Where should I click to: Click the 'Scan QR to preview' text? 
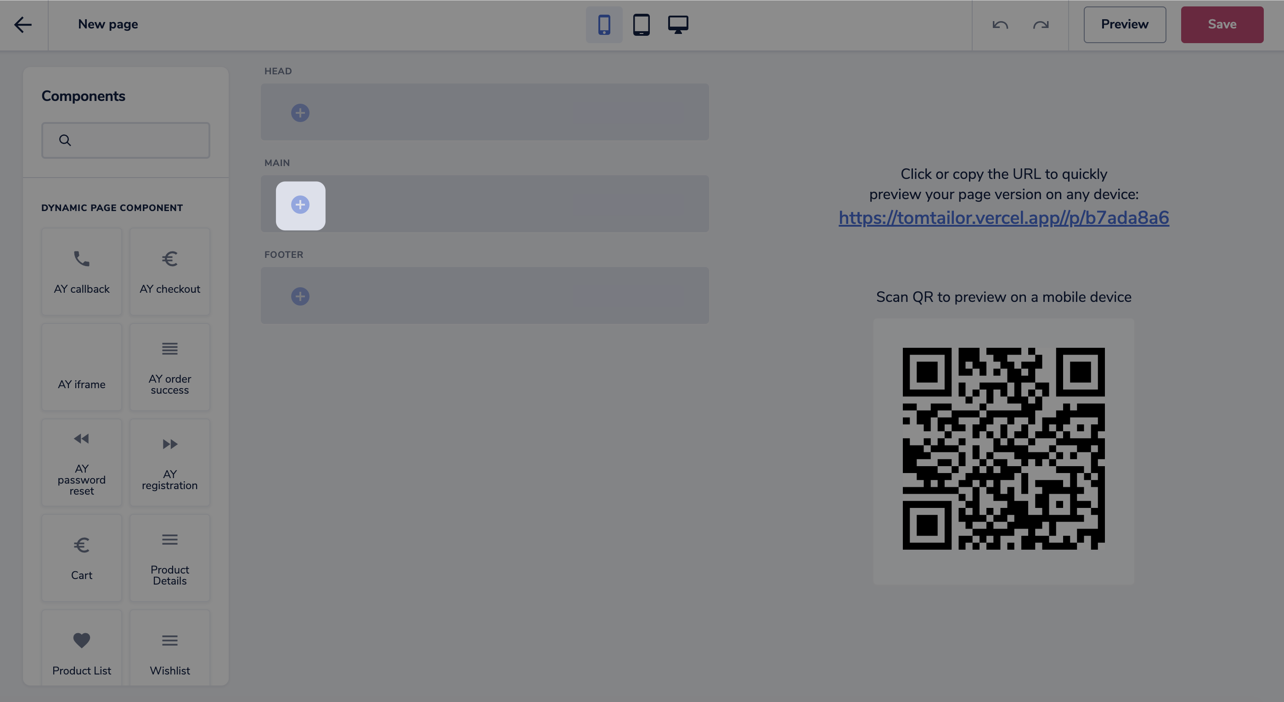click(x=1003, y=297)
